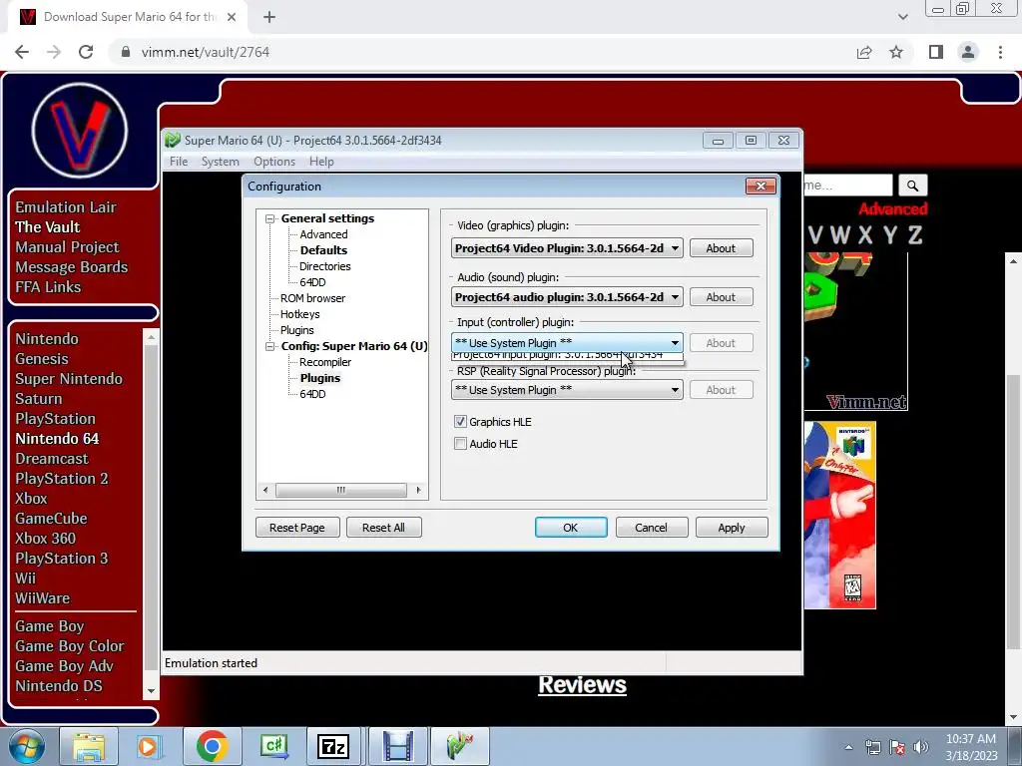The width and height of the screenshot is (1022, 766).
Task: Click Apply in Configuration dialog
Action: 732,528
